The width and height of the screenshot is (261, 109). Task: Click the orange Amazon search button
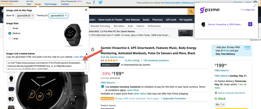[191, 11]
